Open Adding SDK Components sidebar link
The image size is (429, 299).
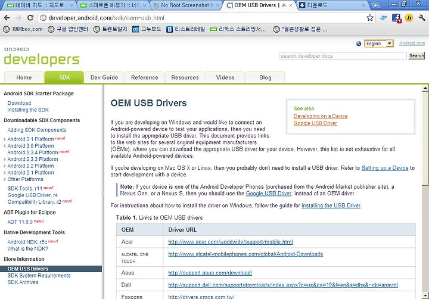coord(37,130)
